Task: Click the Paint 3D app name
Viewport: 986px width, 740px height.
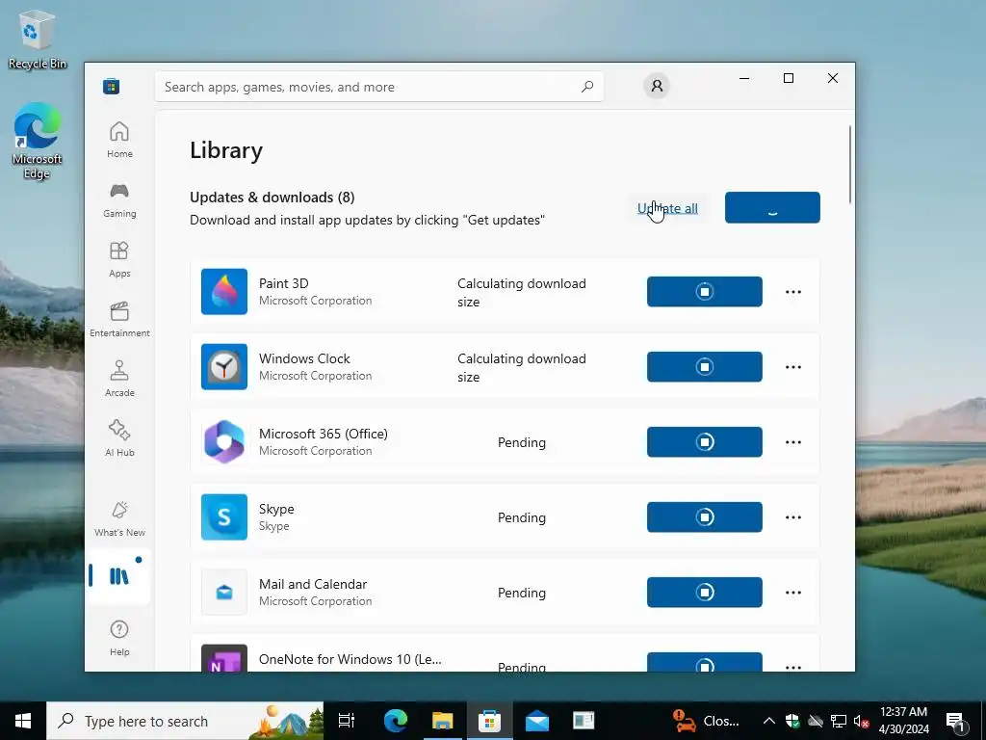Action: click(x=284, y=284)
